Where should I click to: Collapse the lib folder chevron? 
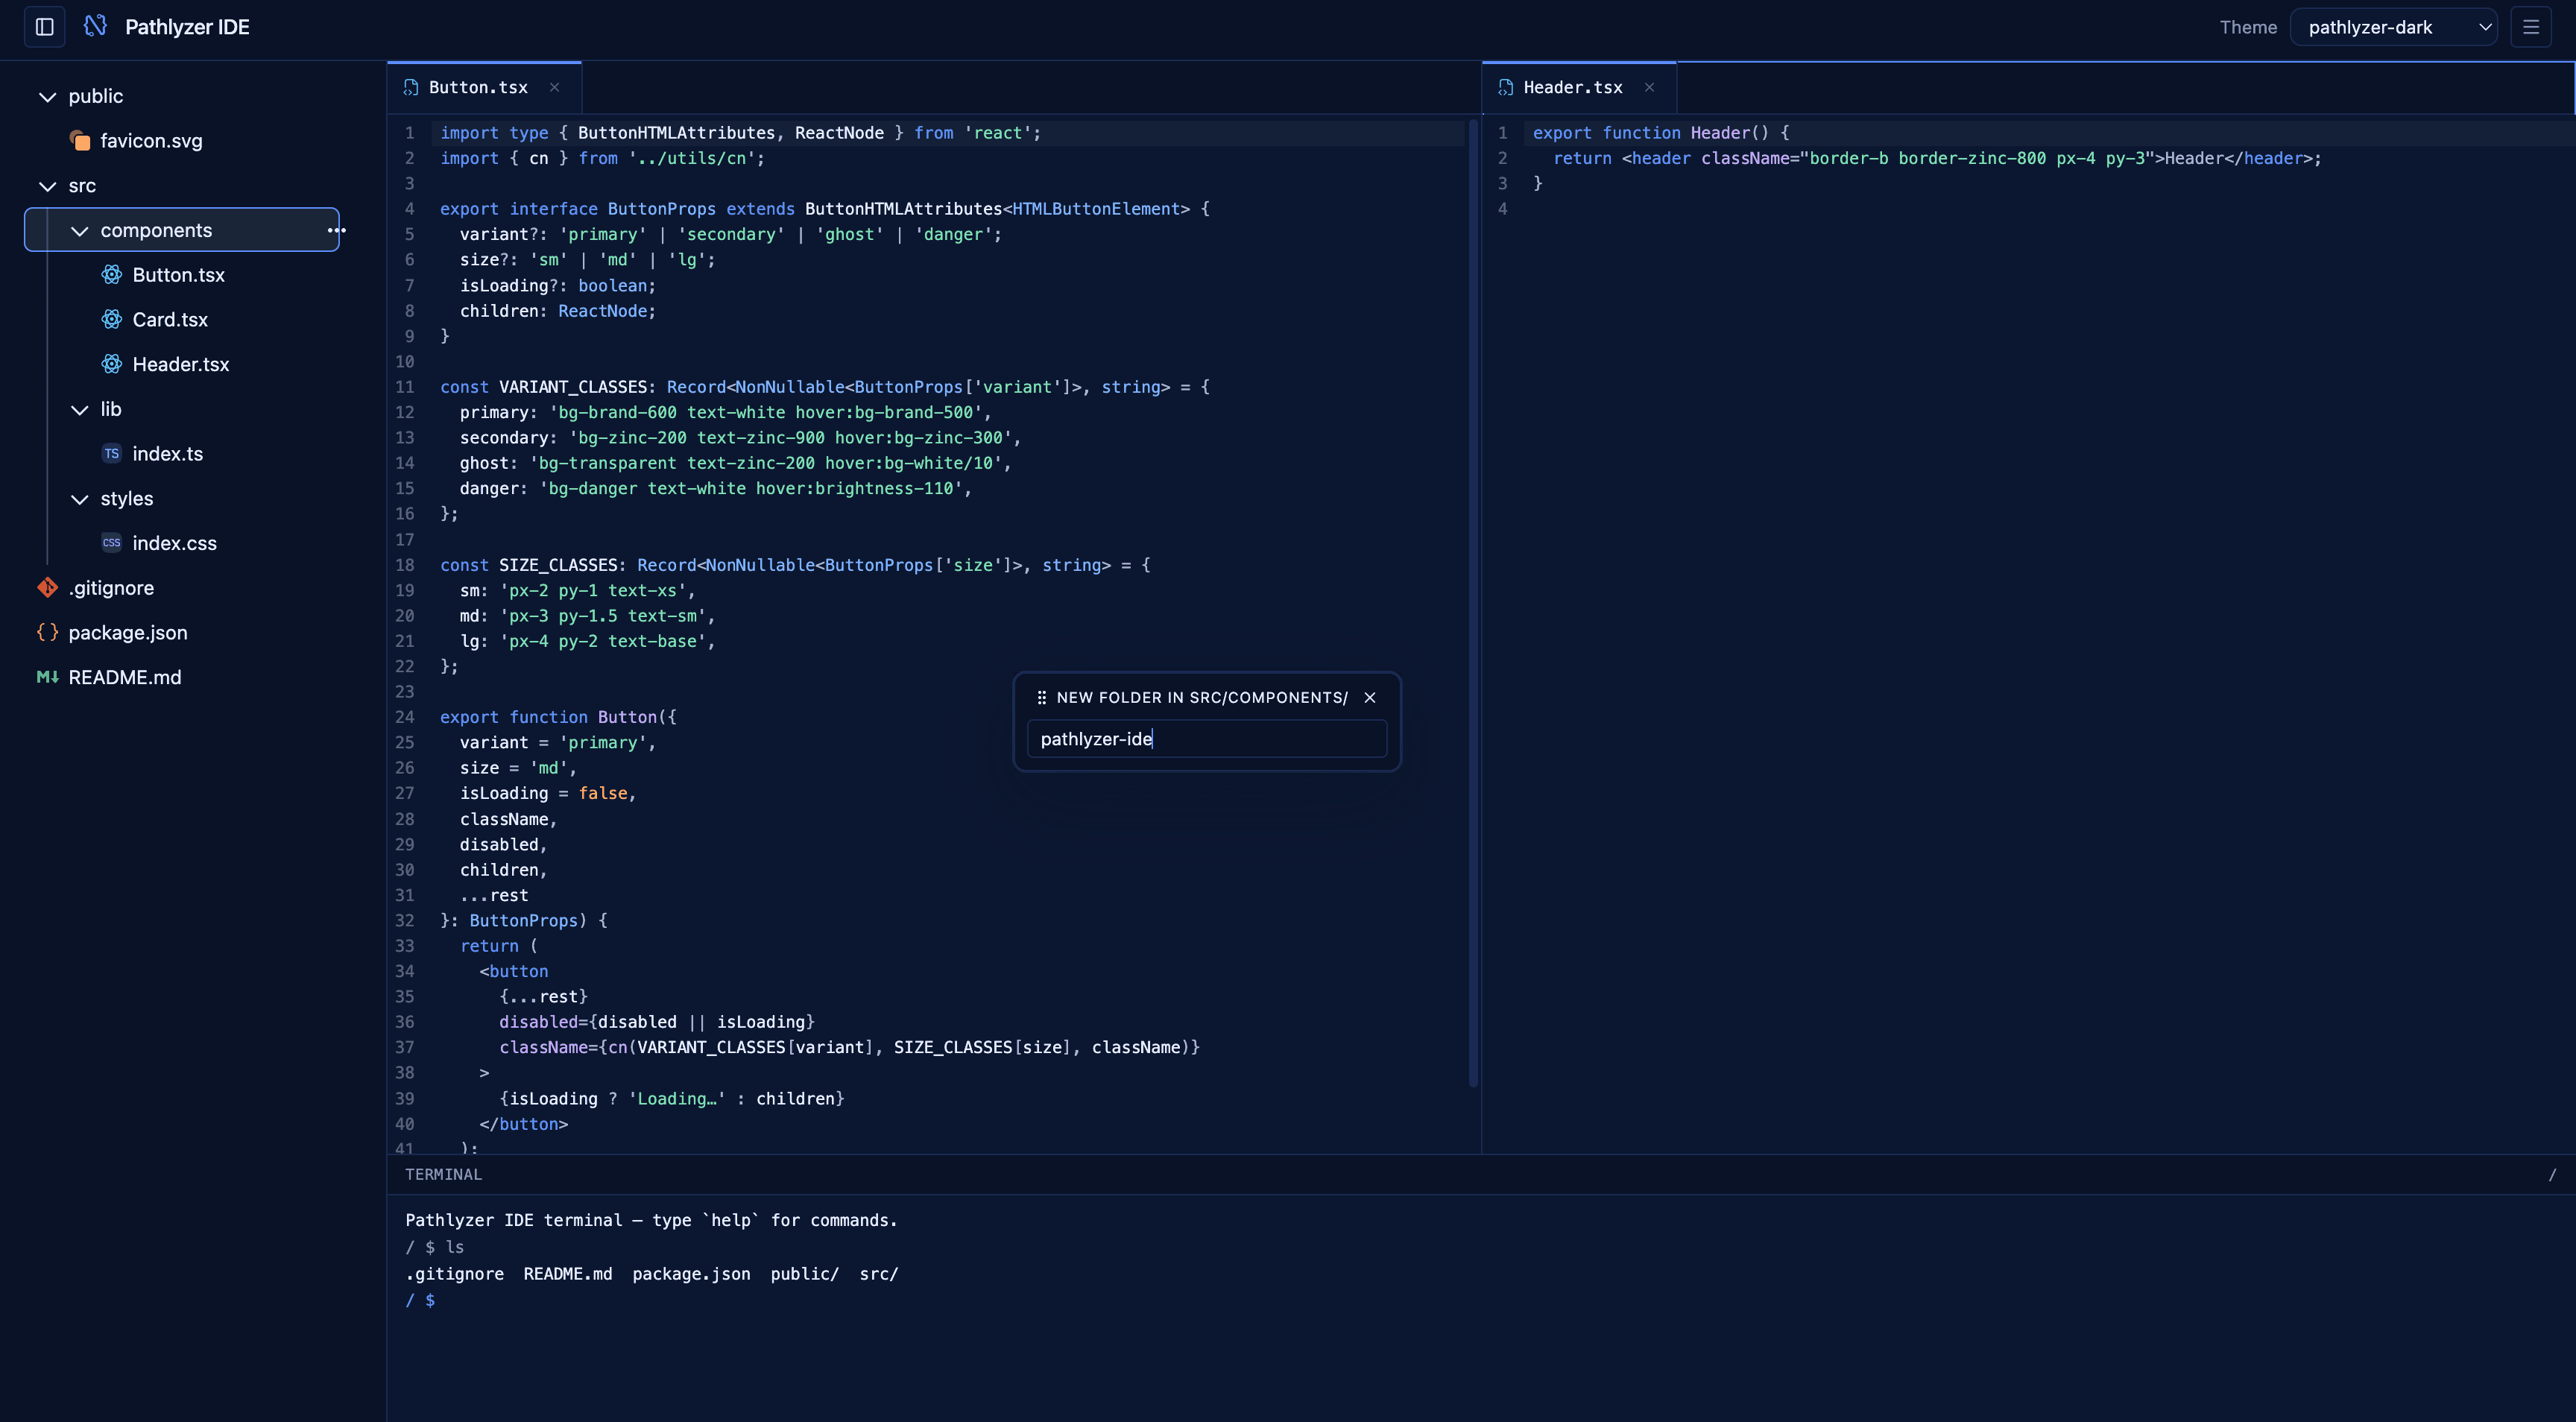pyautogui.click(x=79, y=410)
